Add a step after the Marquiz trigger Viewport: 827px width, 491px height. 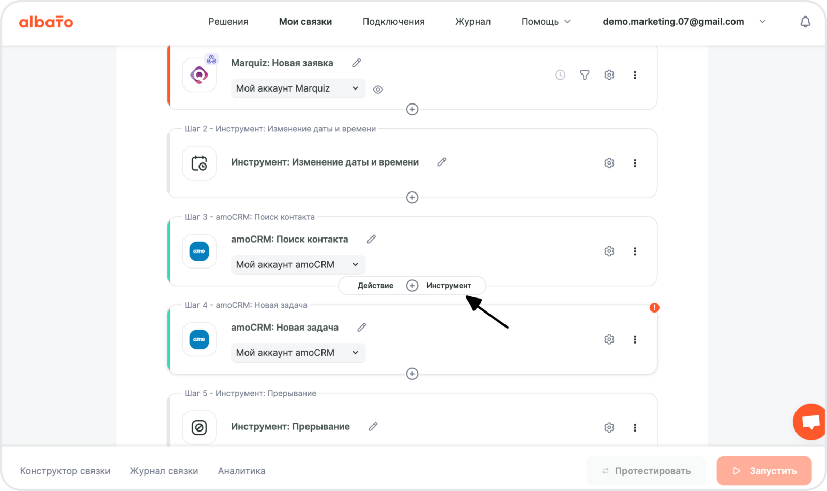[412, 109]
